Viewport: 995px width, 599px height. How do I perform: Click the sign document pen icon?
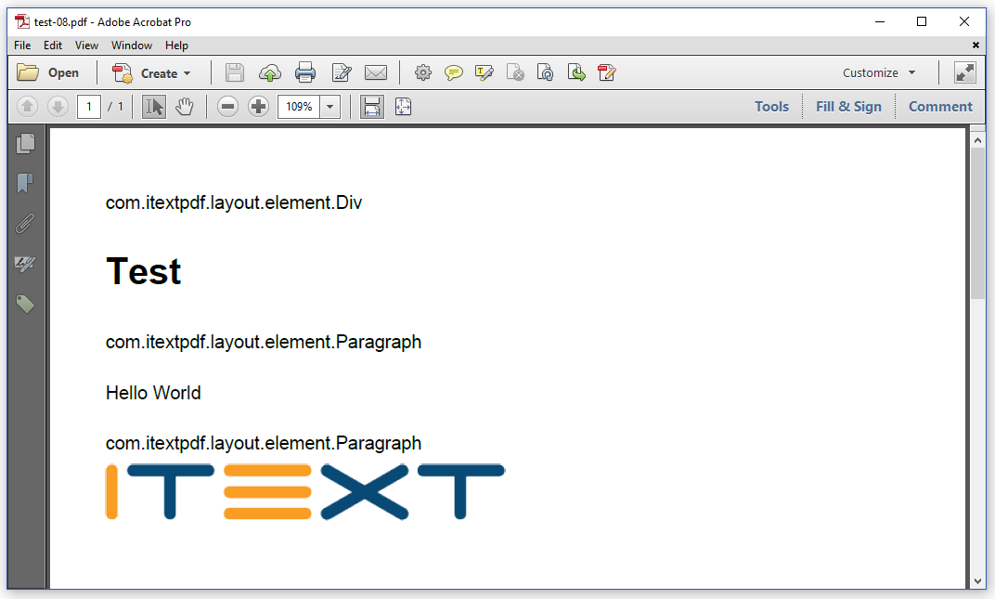click(x=607, y=73)
